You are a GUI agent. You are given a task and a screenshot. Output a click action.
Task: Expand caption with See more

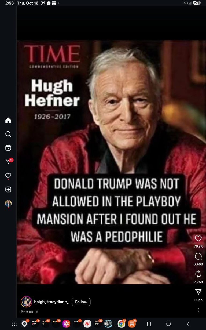pos(30,311)
